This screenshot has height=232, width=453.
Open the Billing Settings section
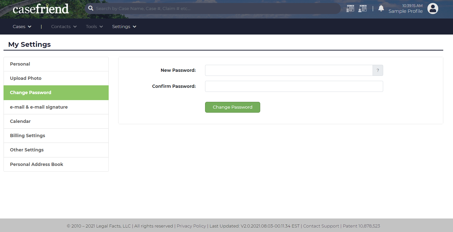pos(56,136)
